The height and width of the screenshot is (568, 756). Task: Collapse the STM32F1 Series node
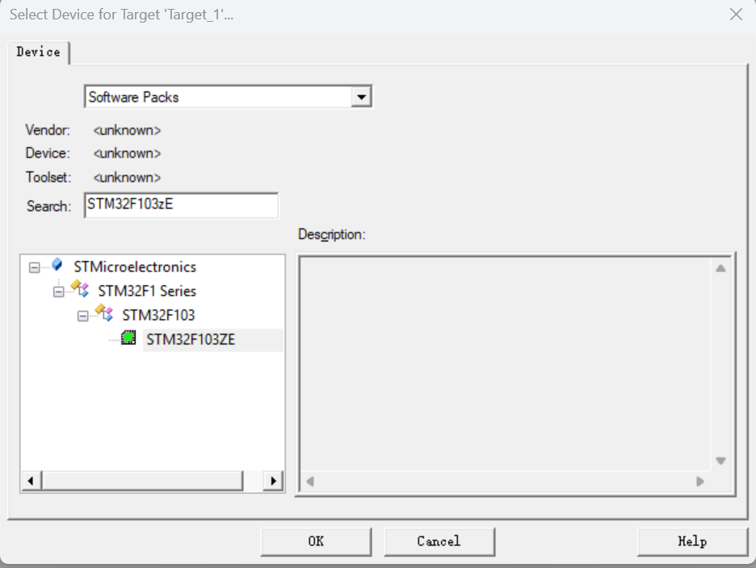tap(58, 291)
